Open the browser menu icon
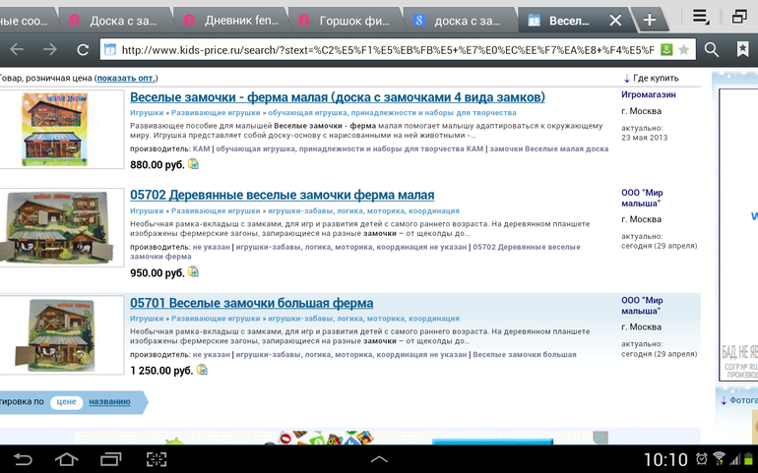 (700, 17)
